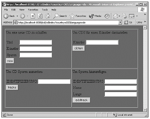
Task: Click the Local intranet zone icon
Action: click(115, 115)
